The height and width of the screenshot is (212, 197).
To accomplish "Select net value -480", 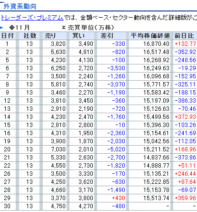I will point(118,206).
